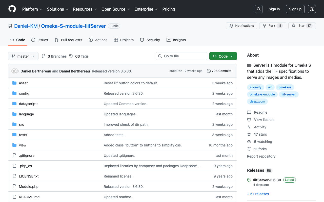Click the Notifications bell button

[x=241, y=26]
